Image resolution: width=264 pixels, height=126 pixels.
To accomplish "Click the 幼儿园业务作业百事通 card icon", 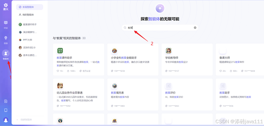I will click(x=60, y=86).
